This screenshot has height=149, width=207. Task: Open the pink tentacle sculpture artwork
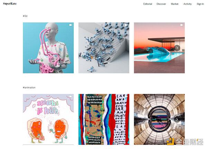[x=48, y=48]
